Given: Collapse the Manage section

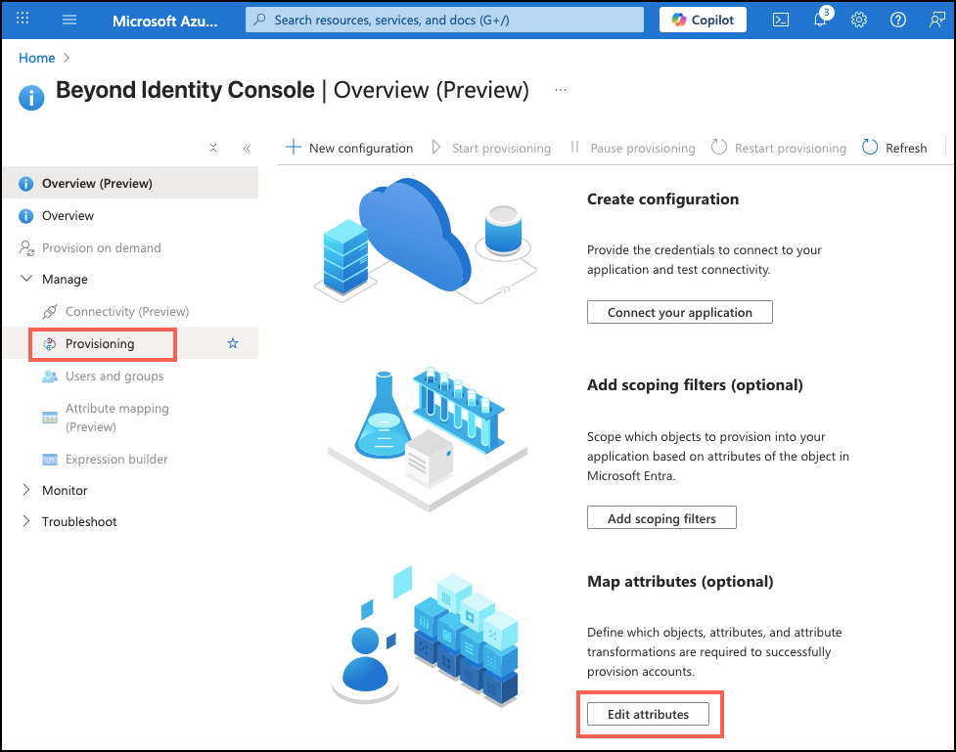Looking at the screenshot, I should 26,279.
